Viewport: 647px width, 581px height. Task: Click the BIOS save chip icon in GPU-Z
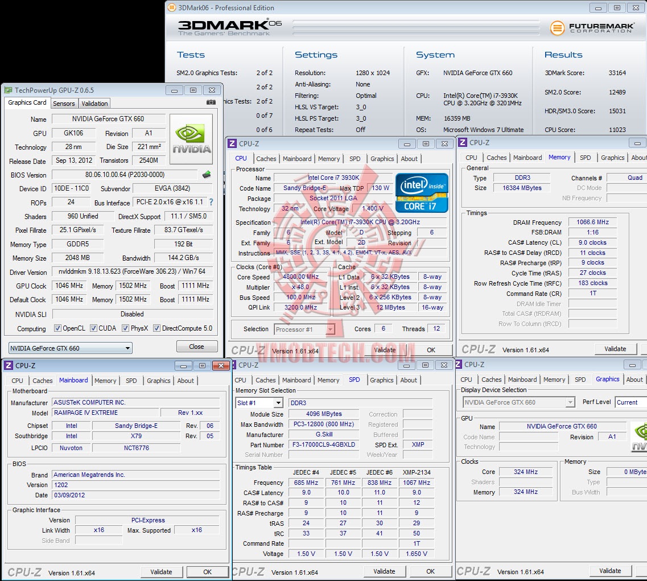pos(207,175)
